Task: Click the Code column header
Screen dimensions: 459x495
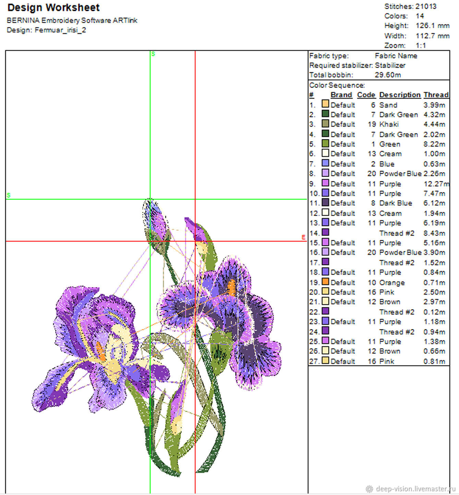Action: [366, 95]
